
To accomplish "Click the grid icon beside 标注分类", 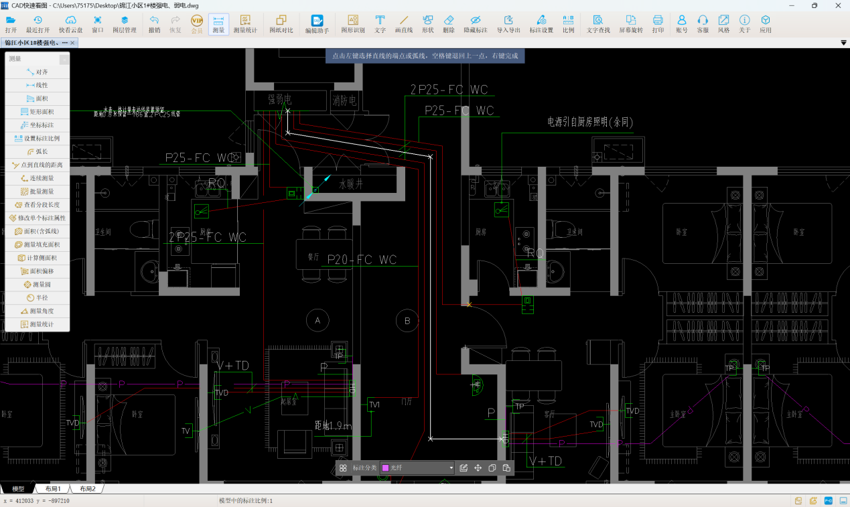I will tap(343, 468).
